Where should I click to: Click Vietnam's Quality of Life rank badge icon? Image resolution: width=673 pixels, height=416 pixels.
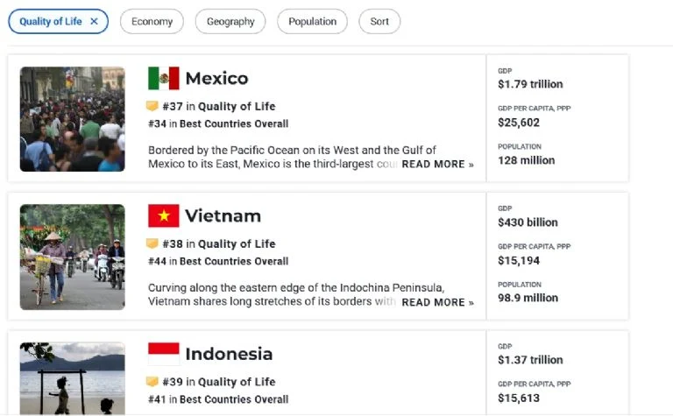coord(152,244)
